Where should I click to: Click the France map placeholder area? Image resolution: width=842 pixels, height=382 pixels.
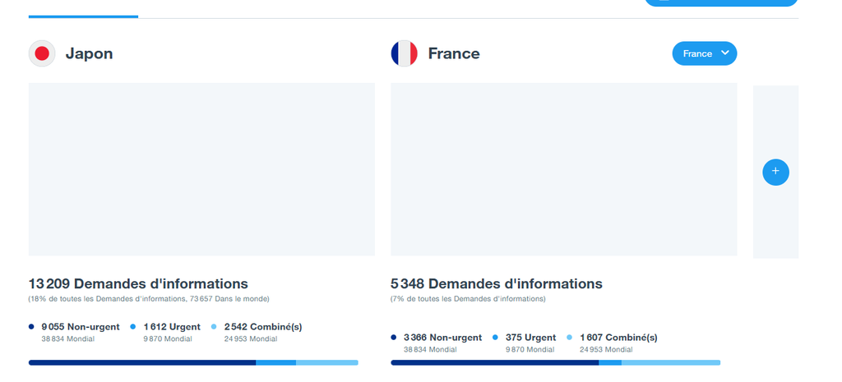[564, 169]
